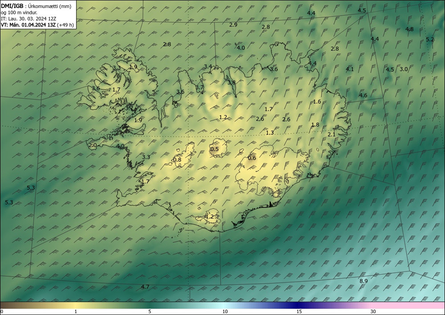Pick the brown color at scale's zero end

click(x=2, y=305)
